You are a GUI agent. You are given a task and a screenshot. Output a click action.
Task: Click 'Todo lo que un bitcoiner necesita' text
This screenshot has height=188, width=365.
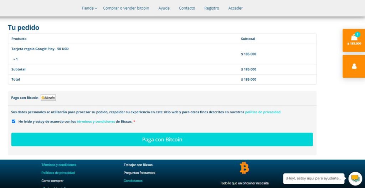244,183
